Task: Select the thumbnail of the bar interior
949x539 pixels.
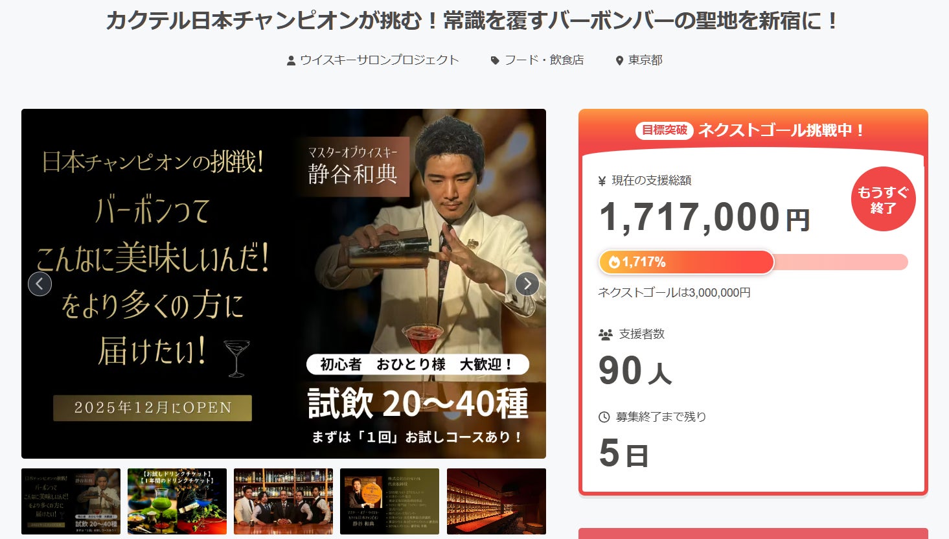Action: 496,501
